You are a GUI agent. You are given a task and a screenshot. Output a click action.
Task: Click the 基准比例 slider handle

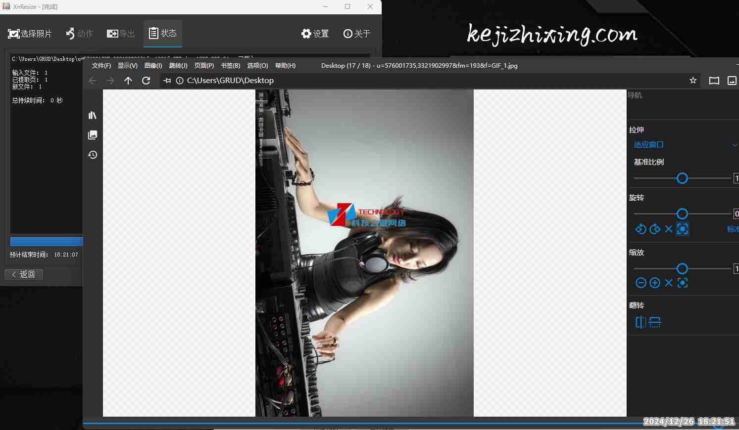click(682, 178)
